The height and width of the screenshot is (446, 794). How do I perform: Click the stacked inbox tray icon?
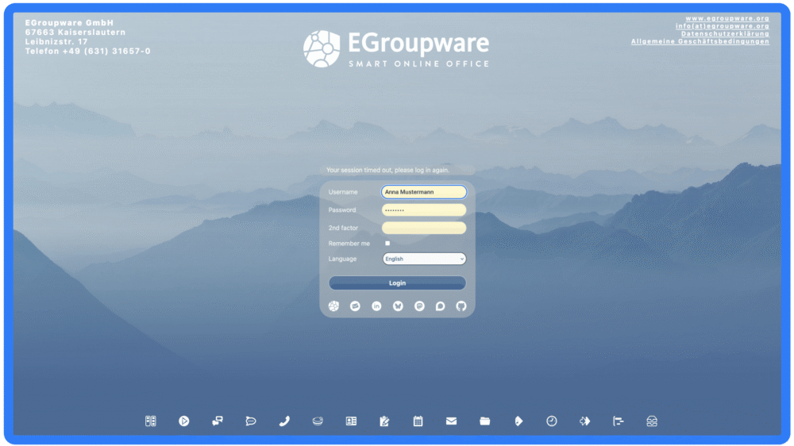click(652, 421)
